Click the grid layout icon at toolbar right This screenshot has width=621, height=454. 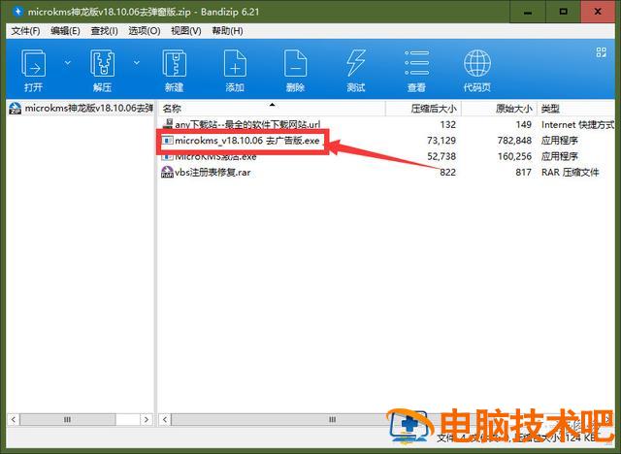602,52
